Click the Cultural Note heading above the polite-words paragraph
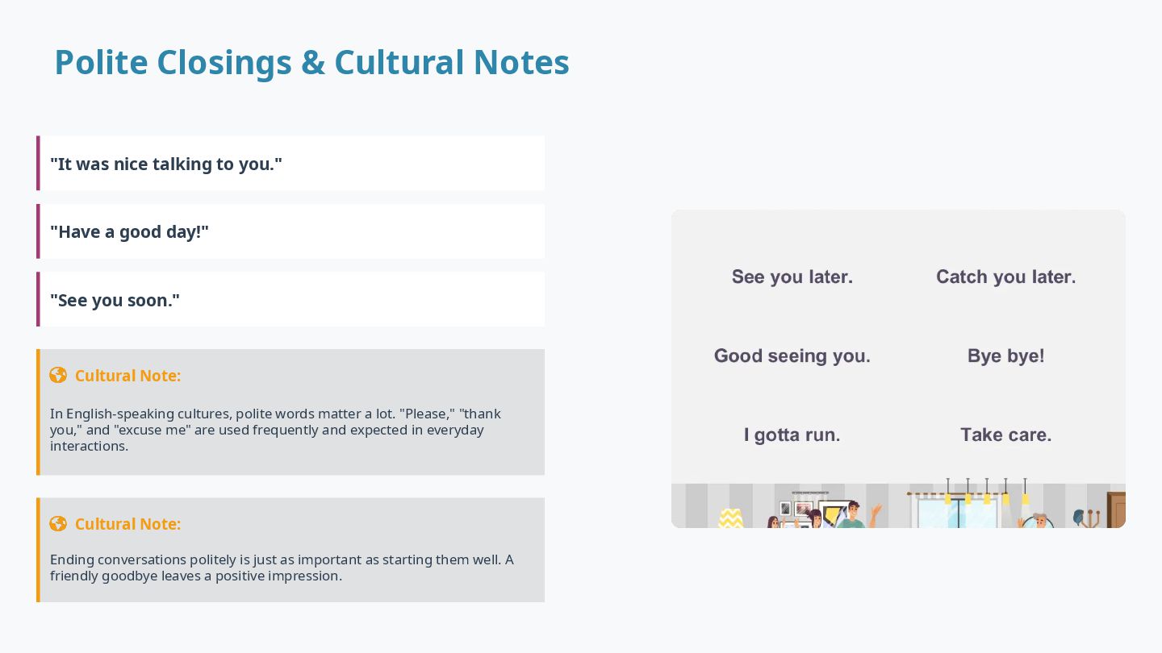 point(127,376)
